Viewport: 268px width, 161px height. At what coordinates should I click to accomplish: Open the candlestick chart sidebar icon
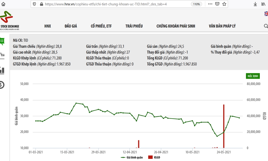click(x=2, y=55)
